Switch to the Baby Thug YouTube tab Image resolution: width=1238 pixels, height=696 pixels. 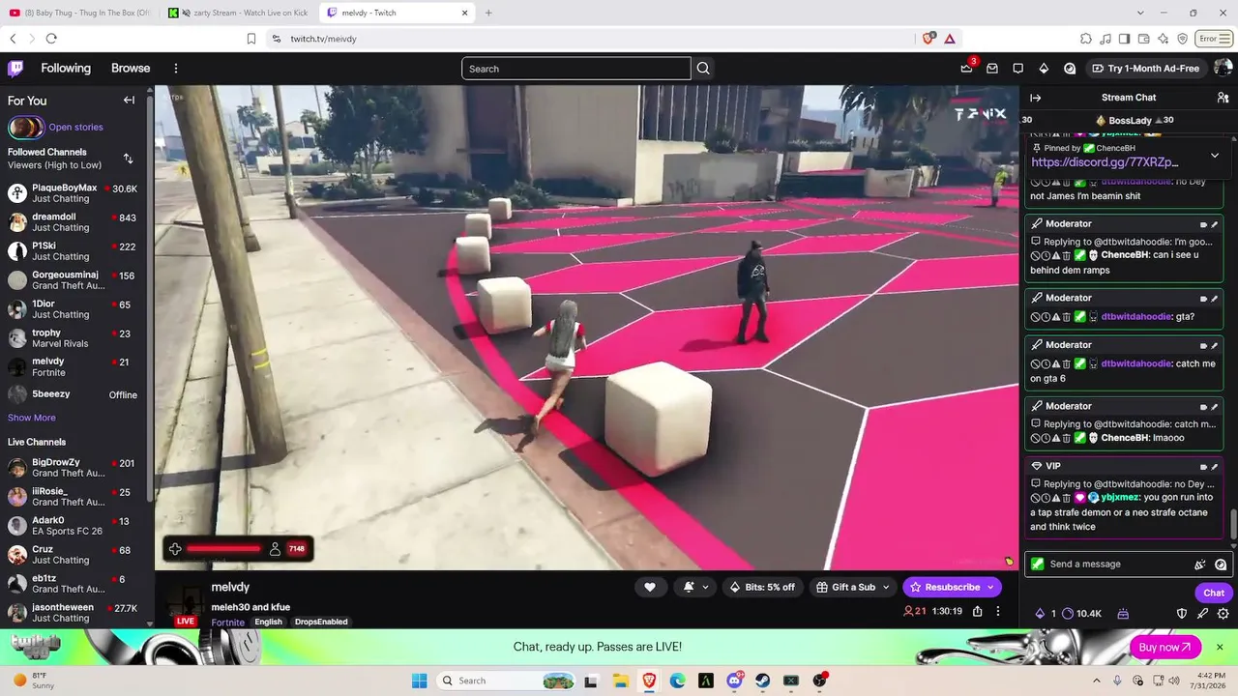click(x=80, y=13)
